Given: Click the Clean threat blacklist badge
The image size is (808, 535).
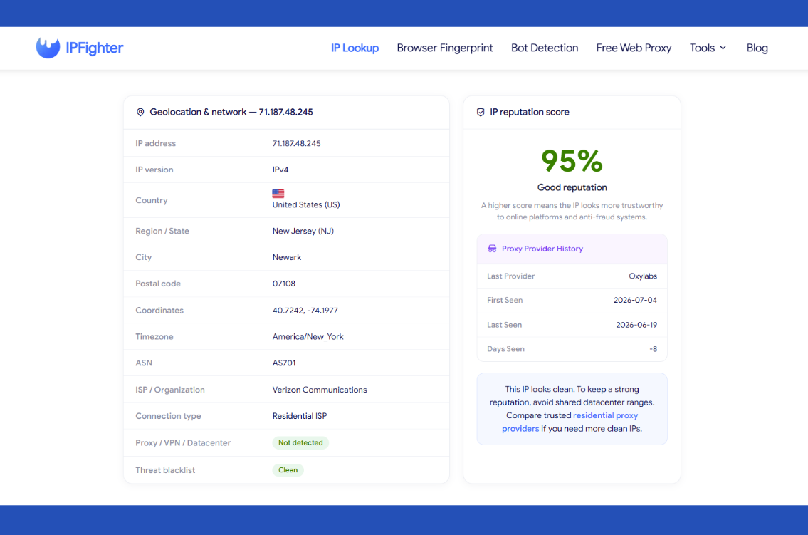Looking at the screenshot, I should (288, 470).
